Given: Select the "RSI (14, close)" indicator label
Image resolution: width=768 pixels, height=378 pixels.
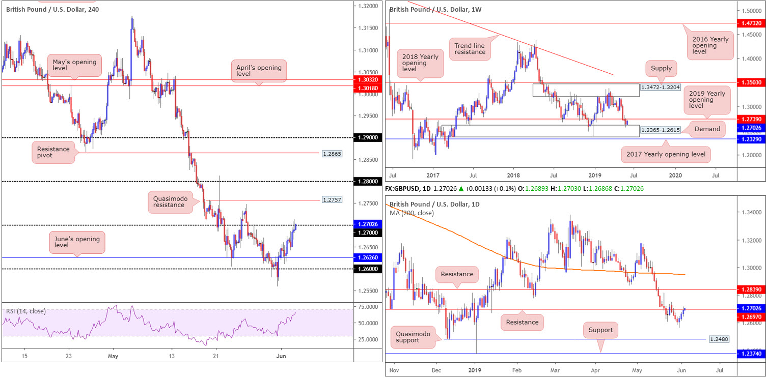Looking at the screenshot, I should pyautogui.click(x=25, y=311).
